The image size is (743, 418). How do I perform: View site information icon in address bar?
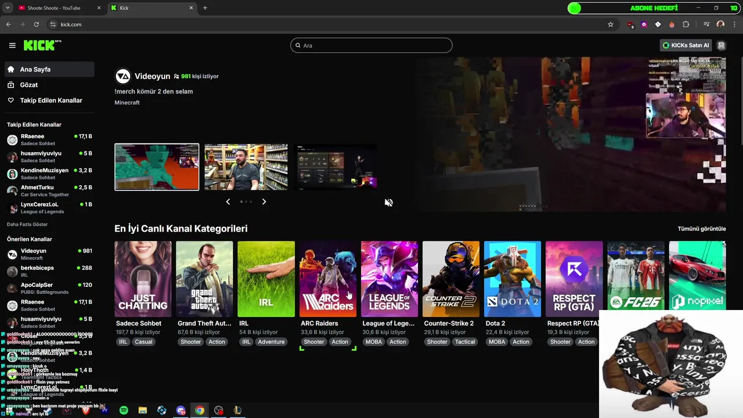coord(52,24)
